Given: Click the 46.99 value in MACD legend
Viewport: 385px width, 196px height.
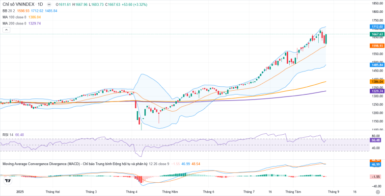Looking at the screenshot, I should (186, 164).
